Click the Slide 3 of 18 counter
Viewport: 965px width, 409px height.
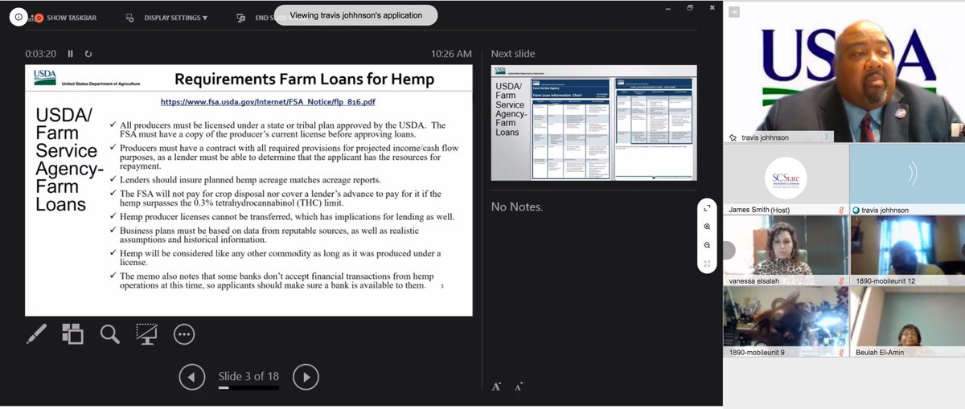point(248,376)
